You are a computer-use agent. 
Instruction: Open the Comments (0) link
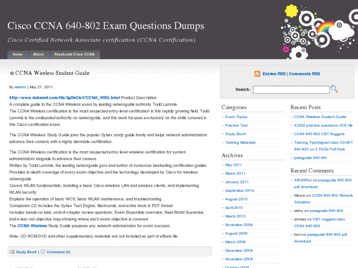pyautogui.click(x=59, y=252)
